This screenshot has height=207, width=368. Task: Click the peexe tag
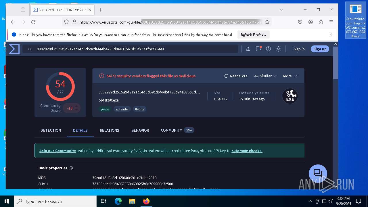pyautogui.click(x=105, y=109)
